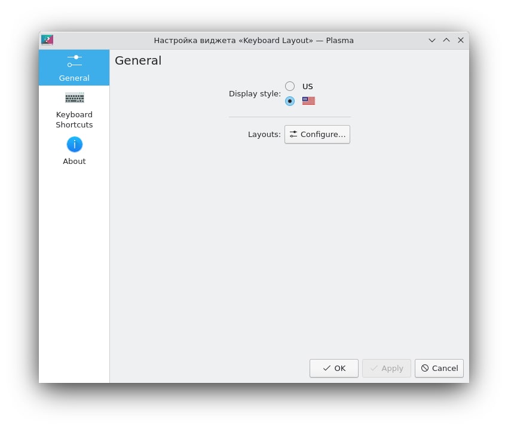The height and width of the screenshot is (429, 508).
Task: Click the US flag icon
Action: 308,101
